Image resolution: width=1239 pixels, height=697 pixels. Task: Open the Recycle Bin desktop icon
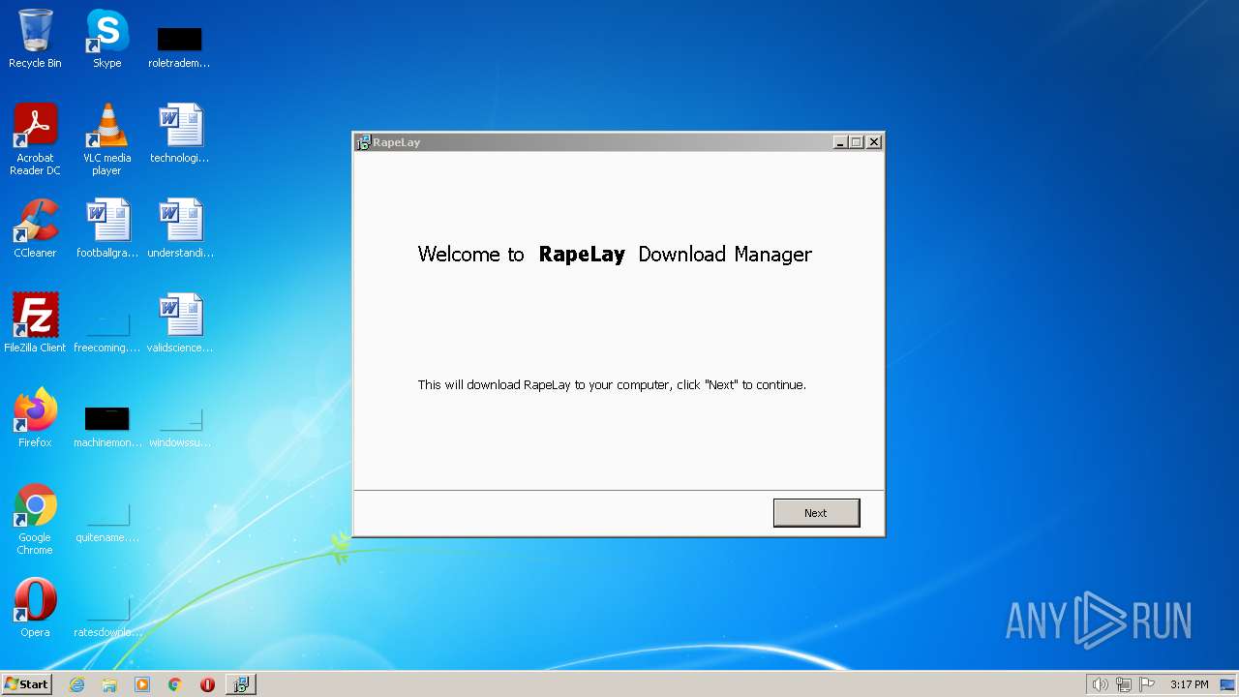tap(35, 39)
